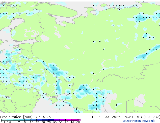The image size is (160, 123).
Task: Click the legend value label 0.1
Action: click(x=3, y=122)
